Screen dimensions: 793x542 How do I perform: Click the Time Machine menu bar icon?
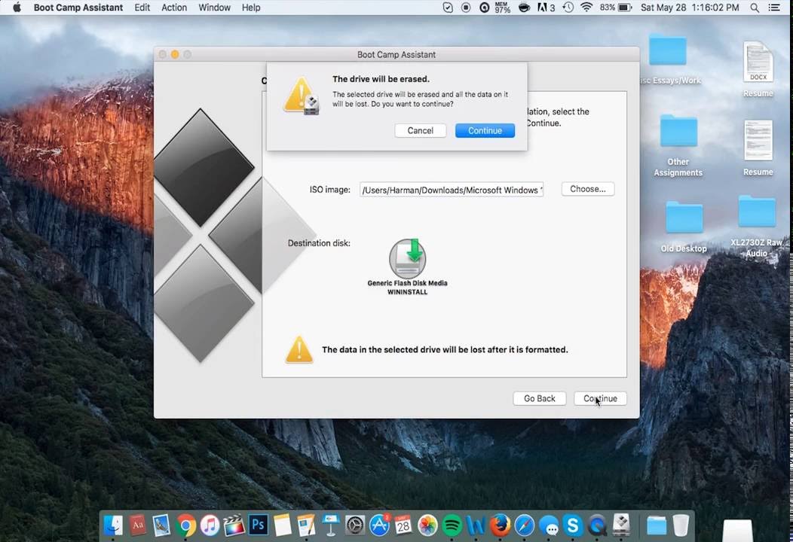coord(568,8)
